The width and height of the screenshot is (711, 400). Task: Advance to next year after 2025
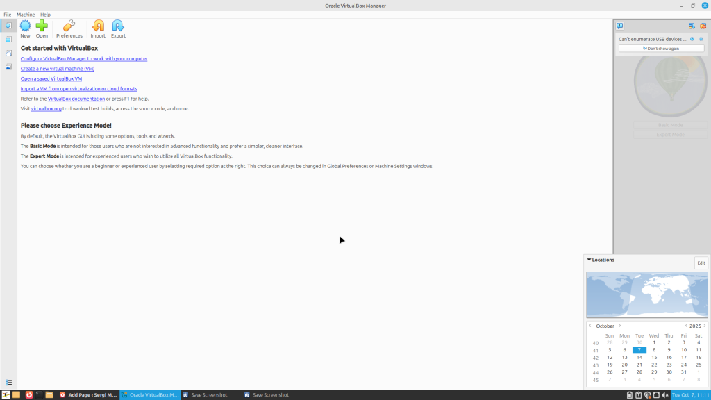[704, 326]
